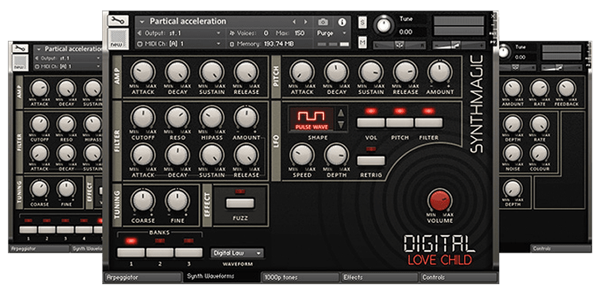The width and height of the screenshot is (600, 296).
Task: Open the wrench edit icon in front window
Action: [x=118, y=20]
